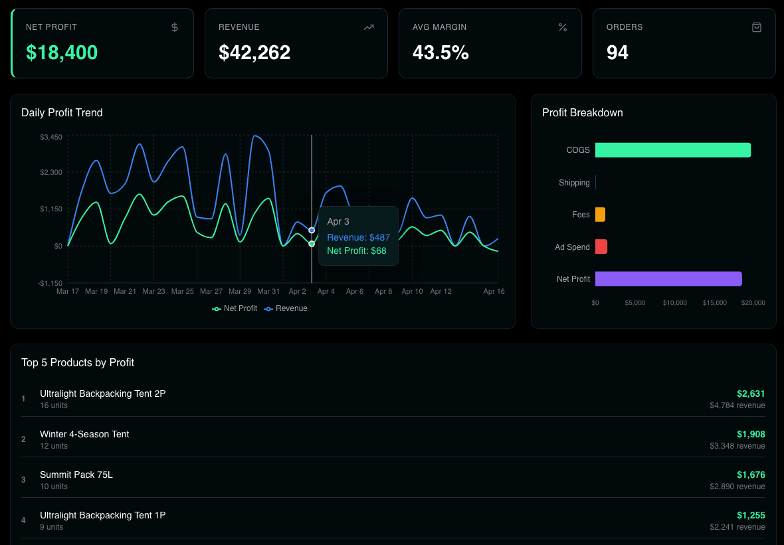Select the 94 orders value
This screenshot has height=545, width=784.
coord(617,53)
